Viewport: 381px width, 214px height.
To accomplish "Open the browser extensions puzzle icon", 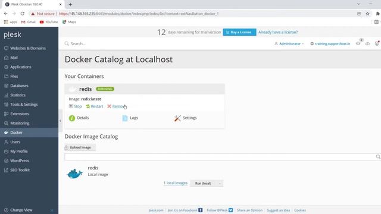I will click(377, 14).
